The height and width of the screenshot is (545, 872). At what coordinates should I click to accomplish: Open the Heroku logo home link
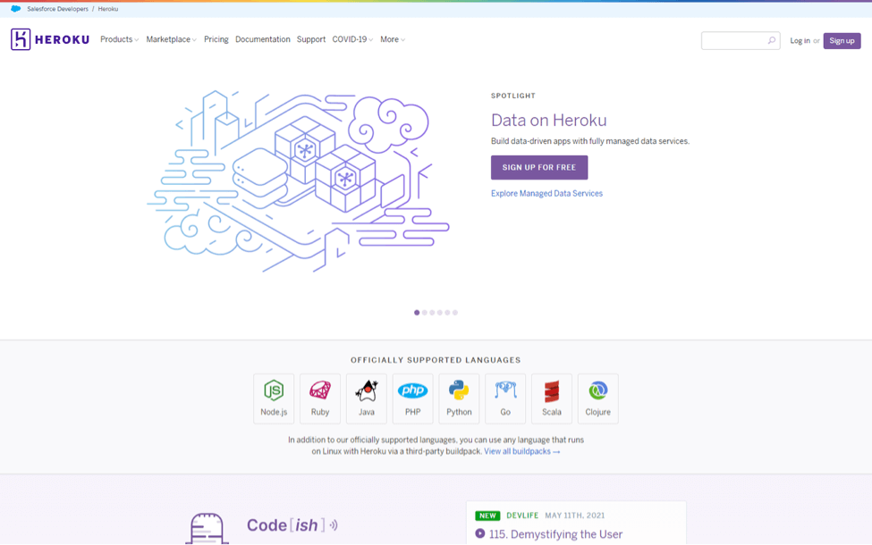click(x=50, y=39)
